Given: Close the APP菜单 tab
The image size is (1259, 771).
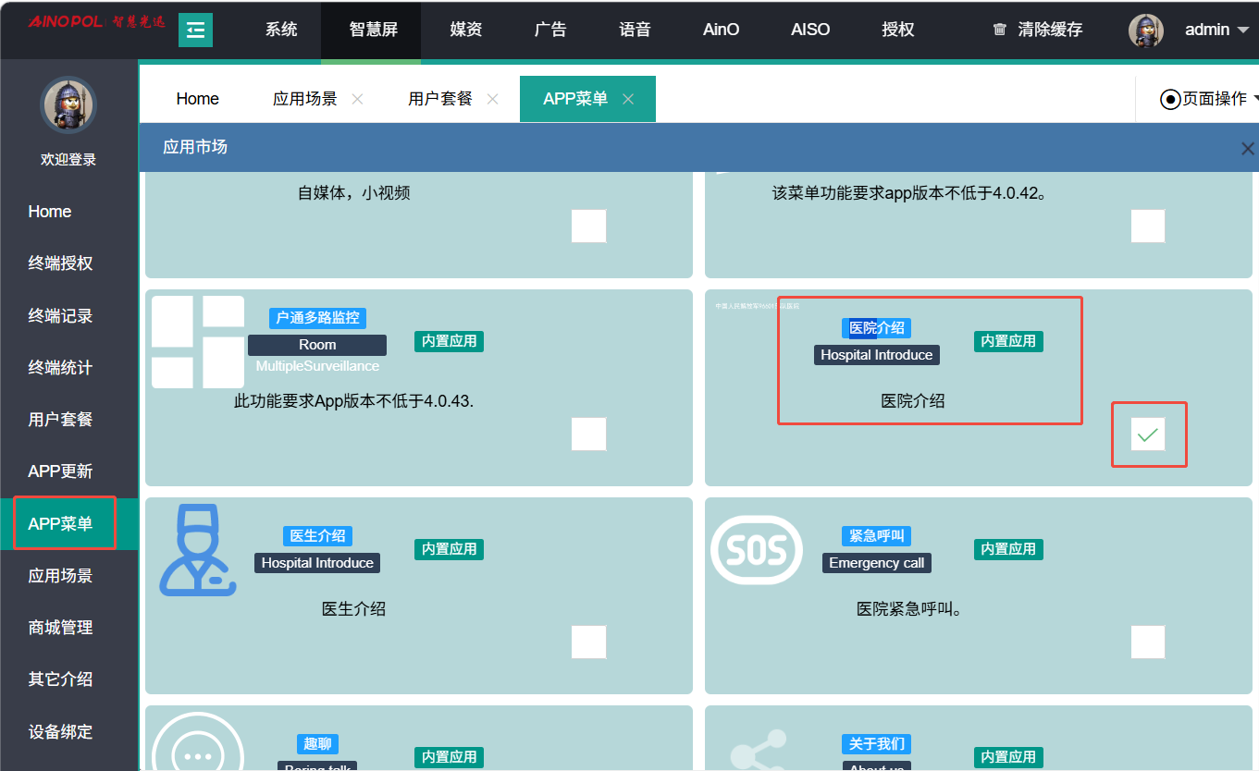Looking at the screenshot, I should 628,99.
